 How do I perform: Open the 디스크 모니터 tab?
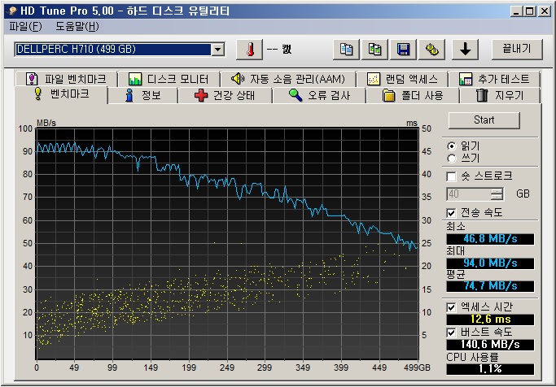click(169, 79)
